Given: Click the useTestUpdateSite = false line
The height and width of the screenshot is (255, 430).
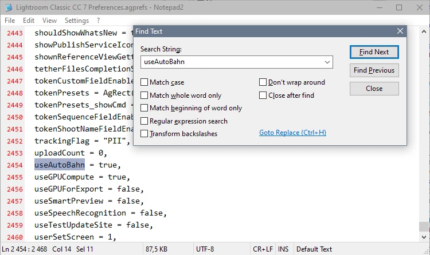Looking at the screenshot, I should [x=93, y=225].
